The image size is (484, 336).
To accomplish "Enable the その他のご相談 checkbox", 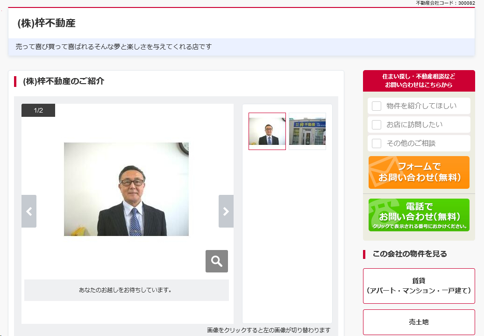I will click(x=377, y=143).
